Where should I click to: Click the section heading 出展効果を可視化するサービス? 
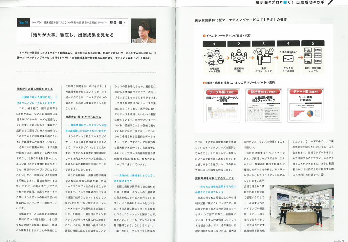(x=214, y=178)
